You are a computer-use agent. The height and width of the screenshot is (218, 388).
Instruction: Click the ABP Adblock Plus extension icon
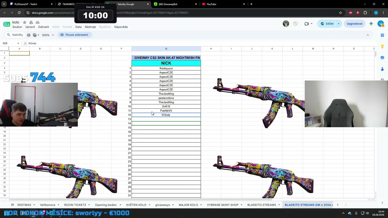pyautogui.click(x=351, y=13)
